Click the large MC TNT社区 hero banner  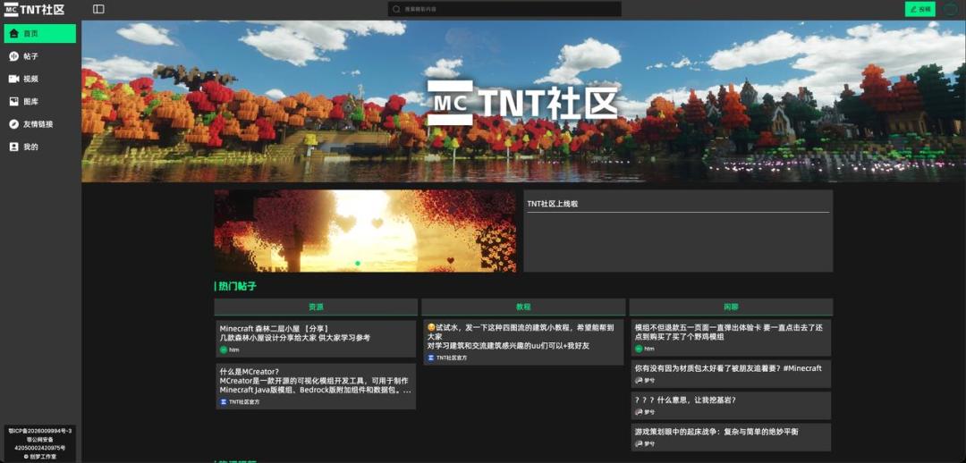click(523, 102)
